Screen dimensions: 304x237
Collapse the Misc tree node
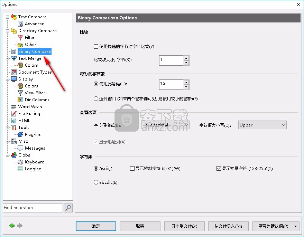(x=7, y=141)
